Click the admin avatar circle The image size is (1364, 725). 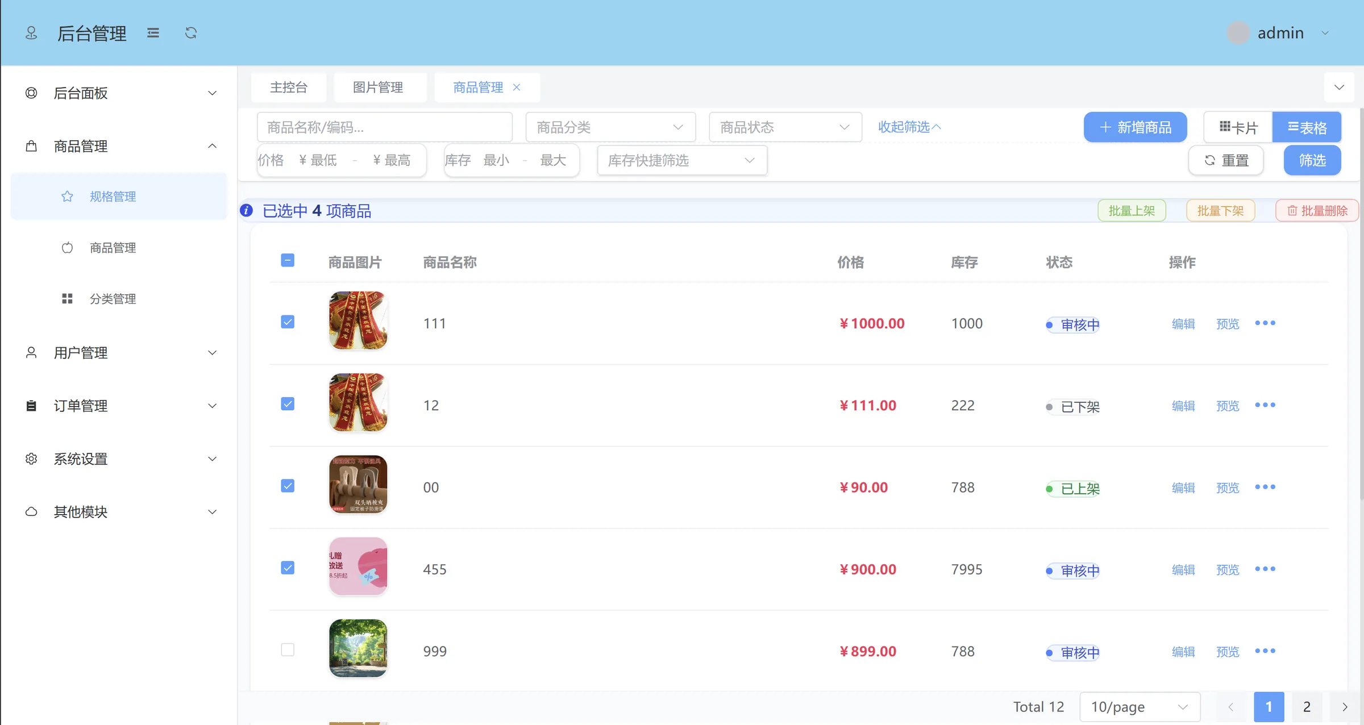[x=1238, y=33]
